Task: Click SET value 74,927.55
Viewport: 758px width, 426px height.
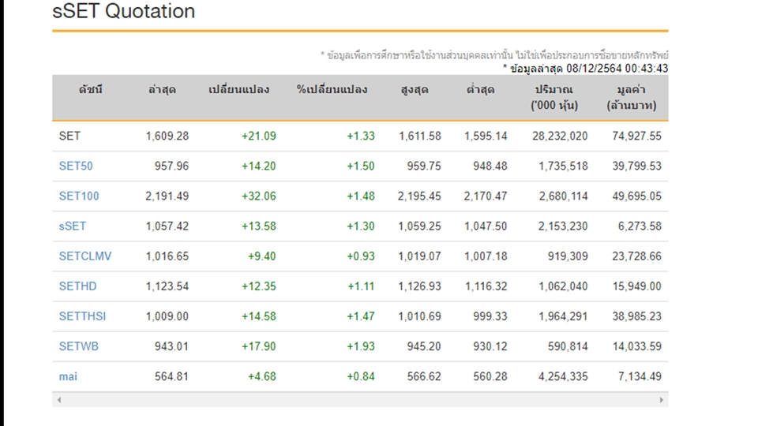Action: [x=636, y=136]
